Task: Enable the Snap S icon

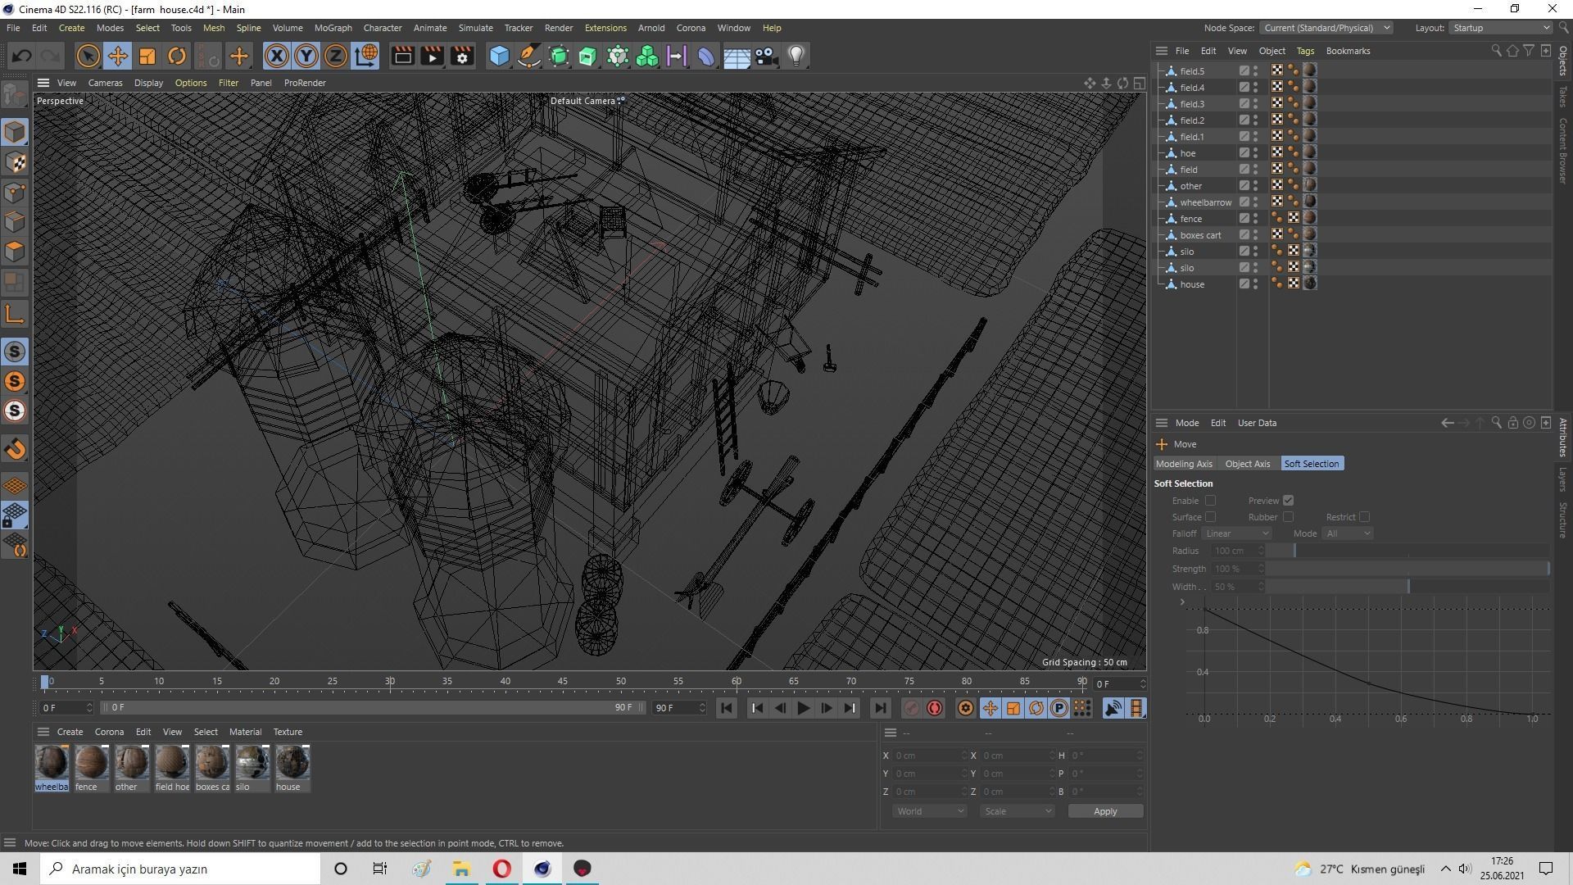Action: [x=15, y=352]
